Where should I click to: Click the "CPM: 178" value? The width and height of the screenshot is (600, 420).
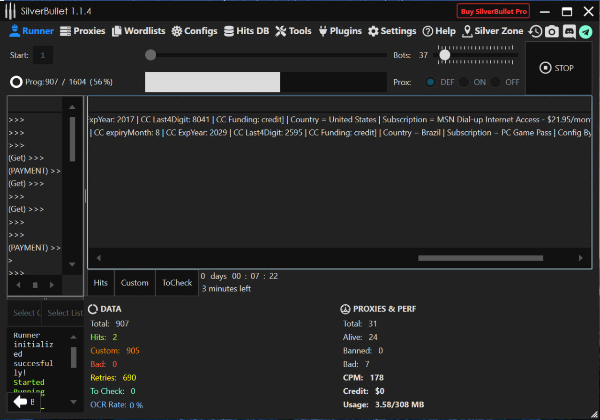(x=364, y=378)
